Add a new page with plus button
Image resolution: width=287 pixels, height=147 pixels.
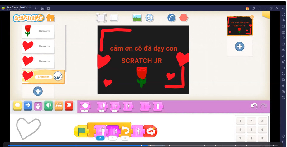tap(240, 46)
